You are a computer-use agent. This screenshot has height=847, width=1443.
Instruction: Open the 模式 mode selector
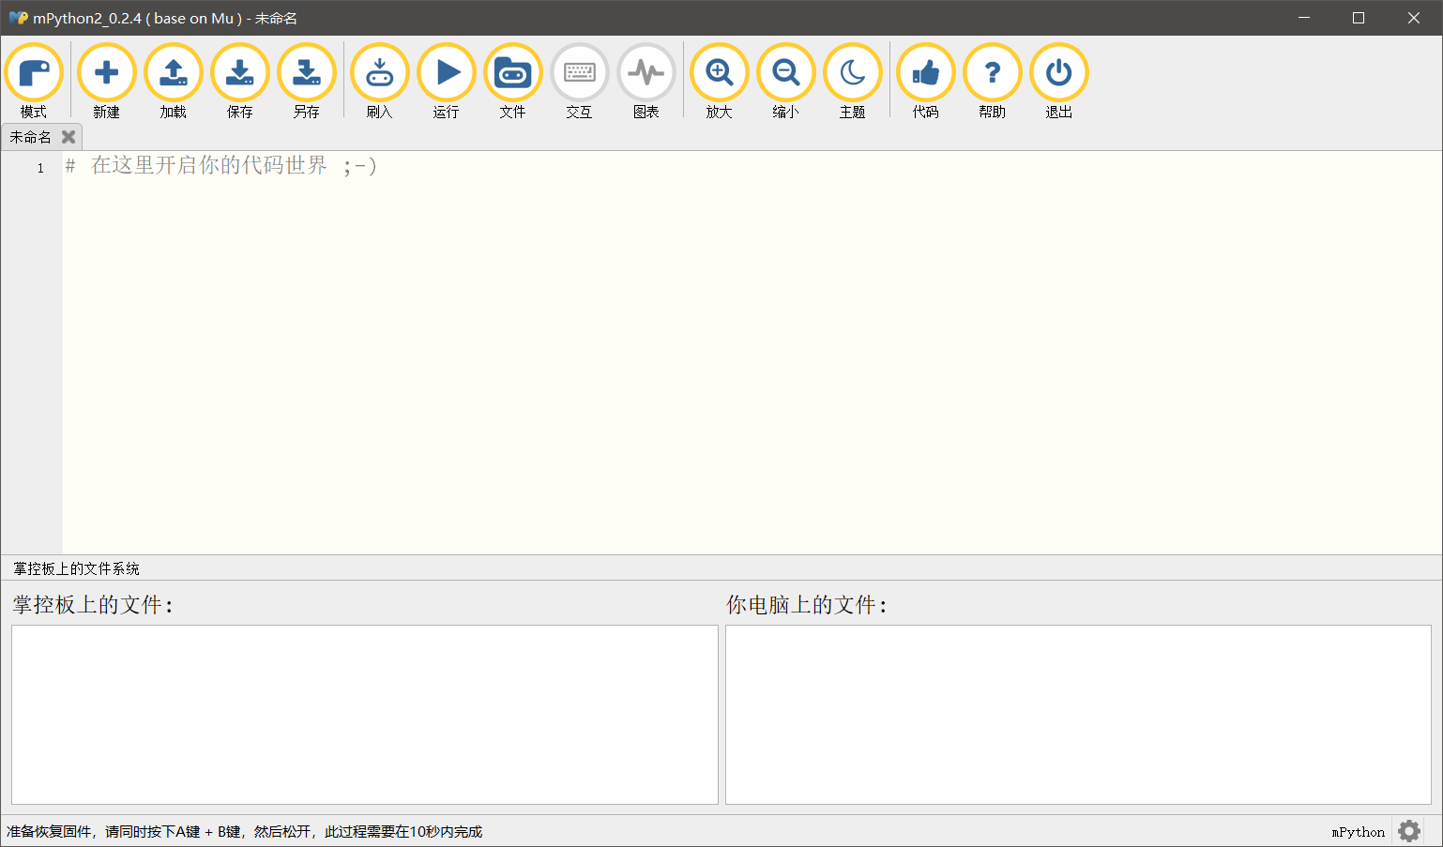point(34,82)
